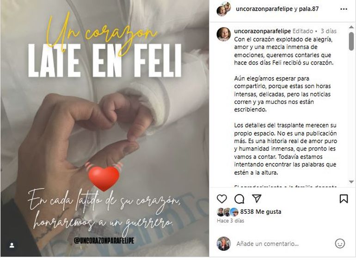
Task: Click your profile avatar by comment box
Action: 224,244
